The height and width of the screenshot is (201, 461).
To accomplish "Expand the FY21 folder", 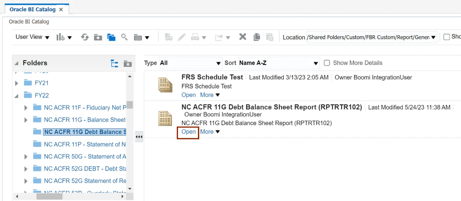I will point(17,83).
